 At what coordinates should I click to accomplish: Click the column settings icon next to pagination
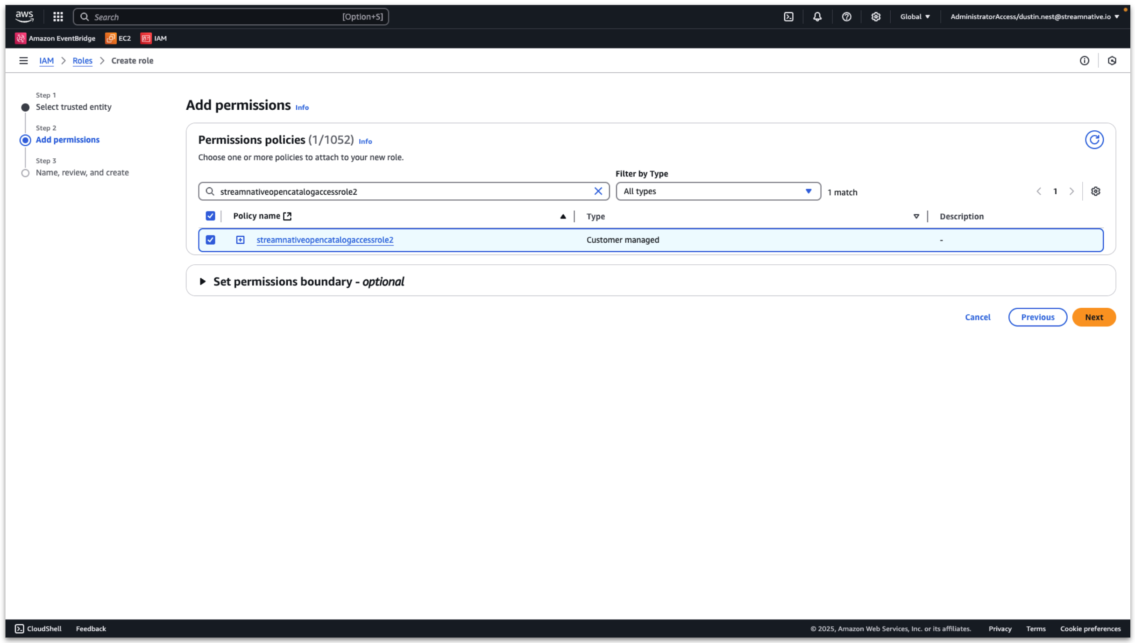(1095, 191)
